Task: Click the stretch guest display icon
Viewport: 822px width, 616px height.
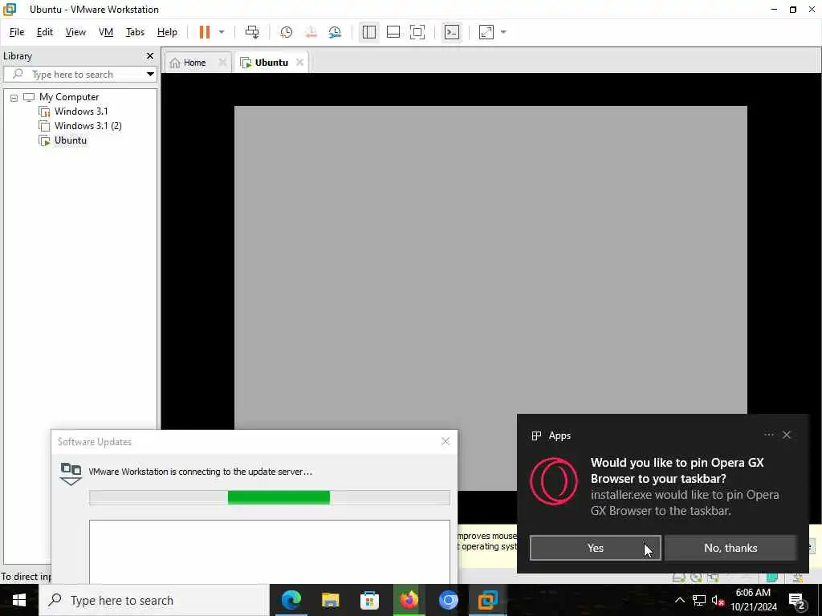Action: pos(486,32)
